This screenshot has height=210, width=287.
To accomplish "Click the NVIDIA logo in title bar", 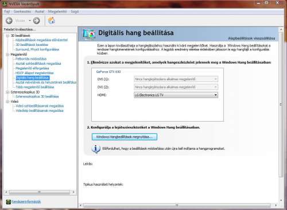I will [x=5, y=3].
